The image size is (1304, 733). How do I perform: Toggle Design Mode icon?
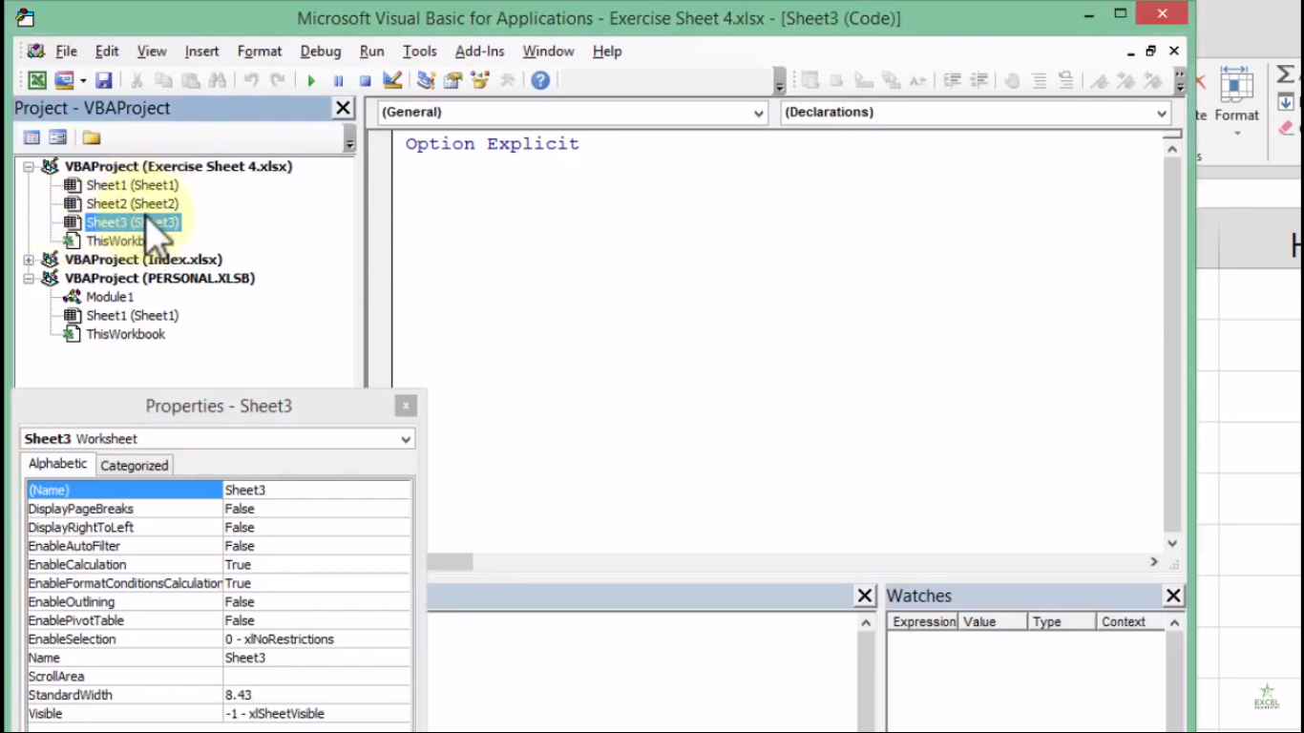[x=392, y=80]
